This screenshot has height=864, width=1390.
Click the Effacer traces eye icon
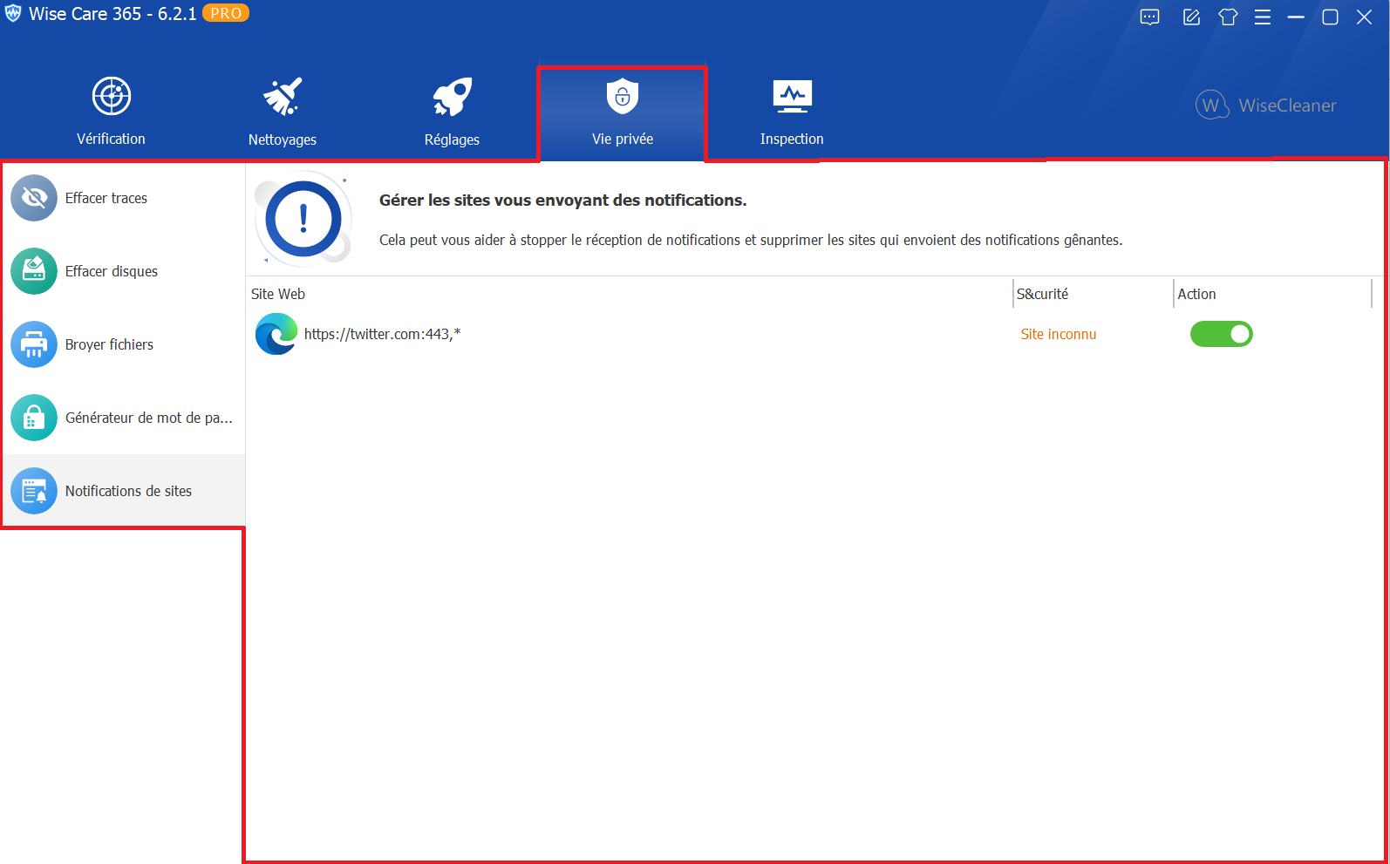pyautogui.click(x=34, y=198)
